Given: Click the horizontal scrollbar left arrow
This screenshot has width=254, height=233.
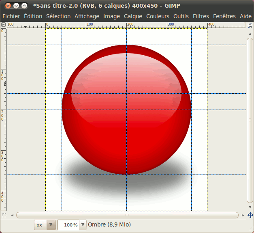Looking at the screenshot, I should (x=12, y=215).
